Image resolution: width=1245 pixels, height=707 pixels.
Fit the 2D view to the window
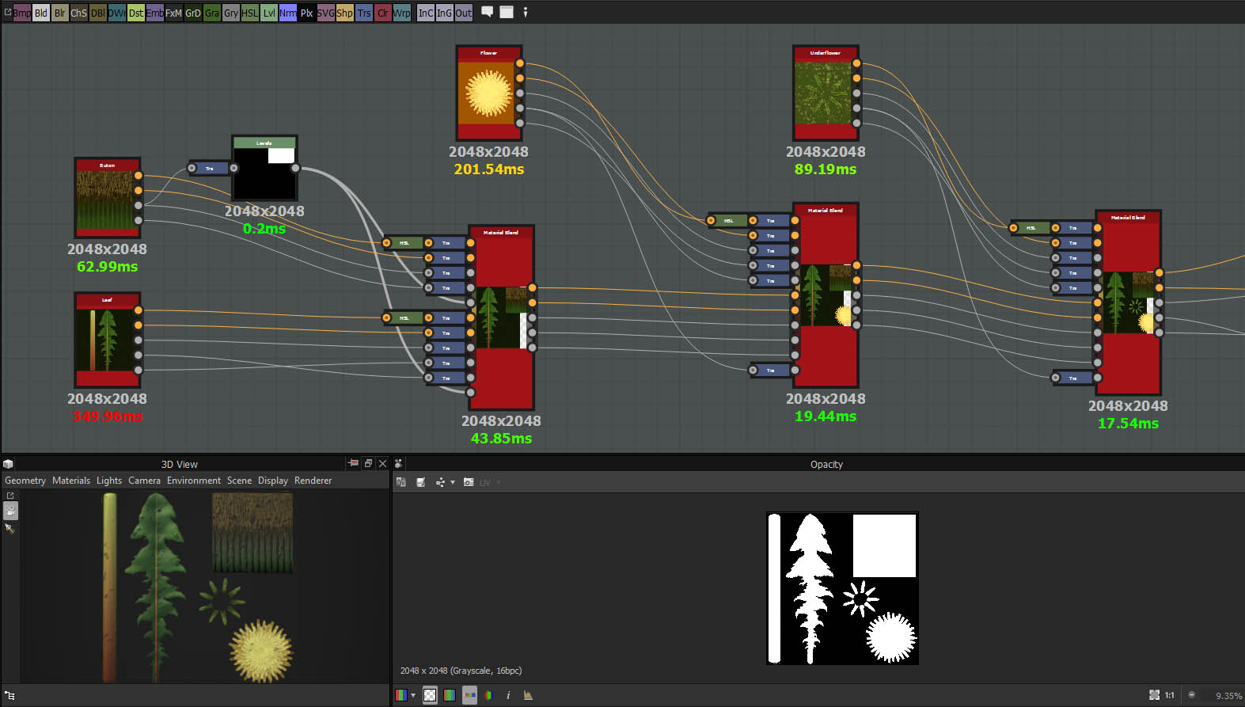(x=1154, y=695)
